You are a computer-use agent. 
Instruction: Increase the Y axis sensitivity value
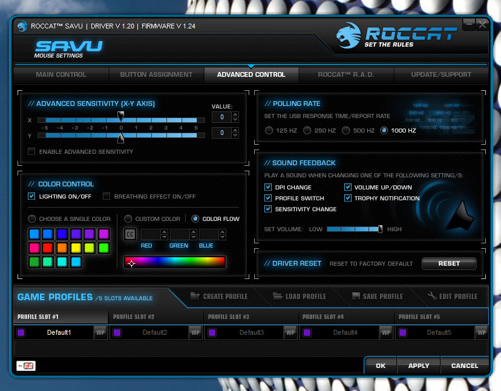coord(235,130)
